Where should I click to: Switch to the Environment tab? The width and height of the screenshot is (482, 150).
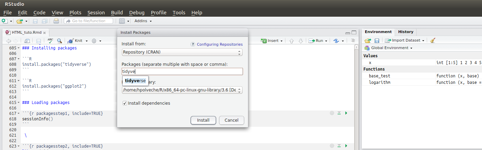378,32
